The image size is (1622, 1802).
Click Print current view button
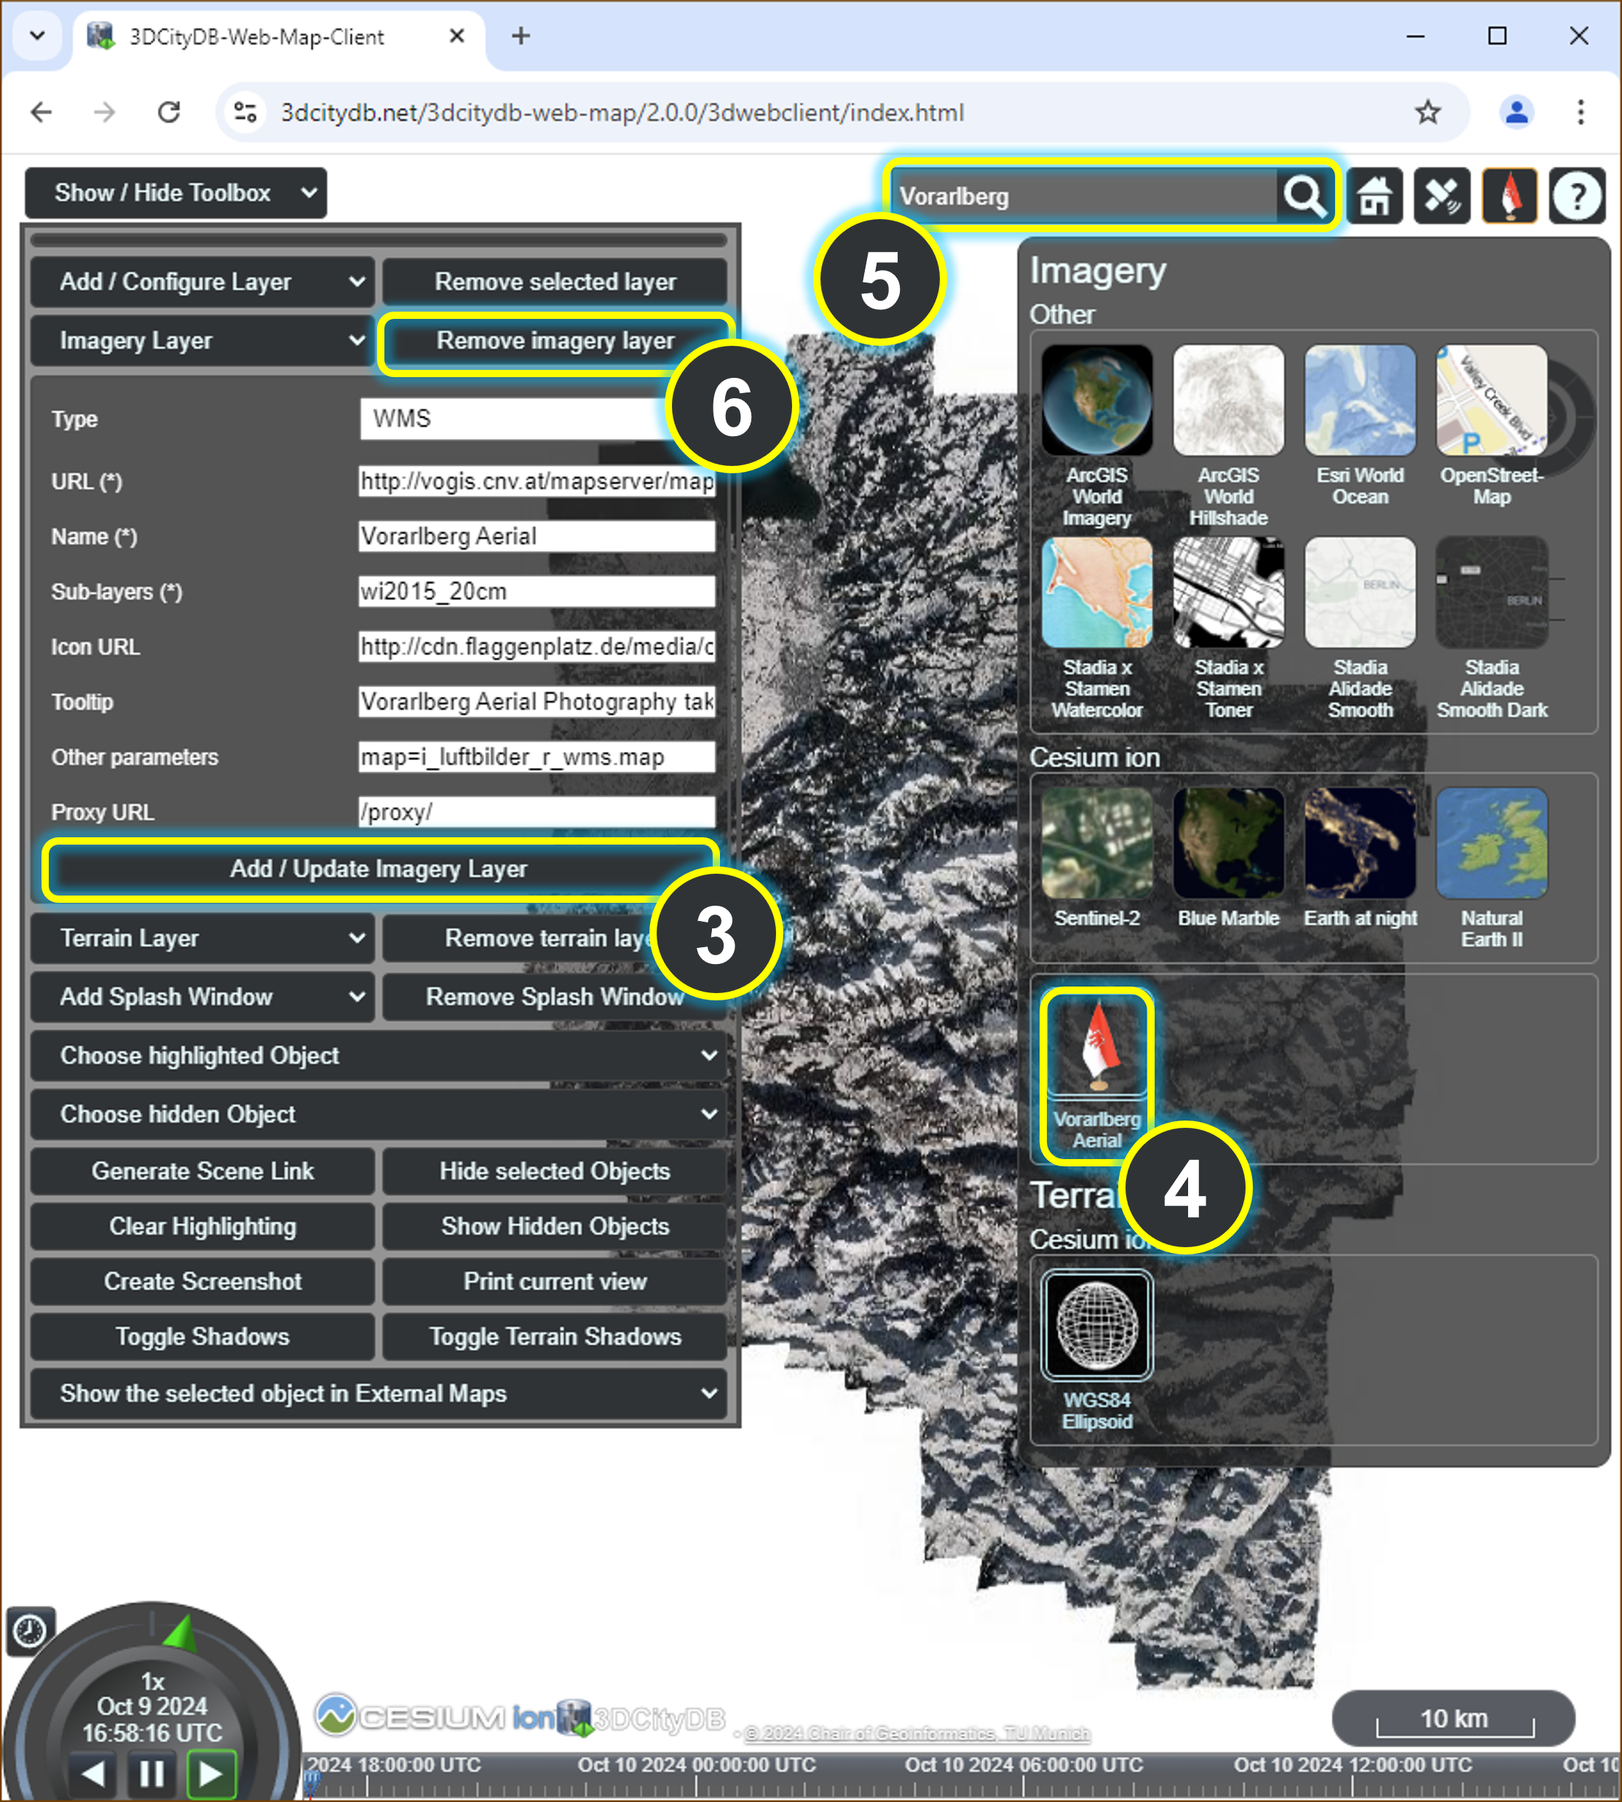(554, 1281)
